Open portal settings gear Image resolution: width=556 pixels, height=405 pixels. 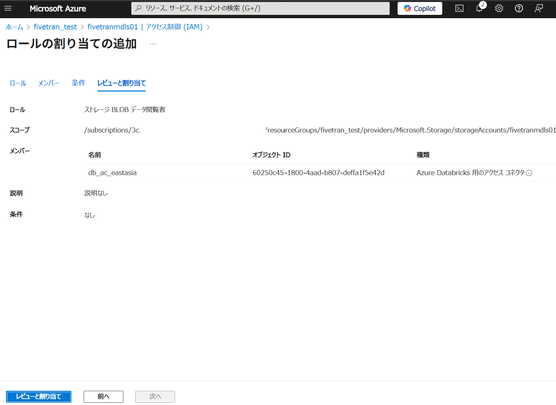click(499, 9)
